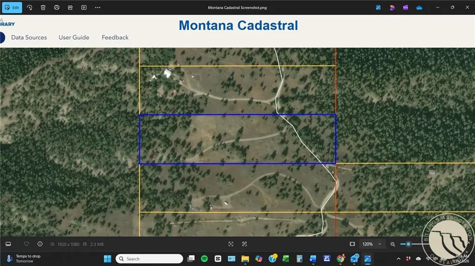Start slideshow from the play icon

click(84, 7)
